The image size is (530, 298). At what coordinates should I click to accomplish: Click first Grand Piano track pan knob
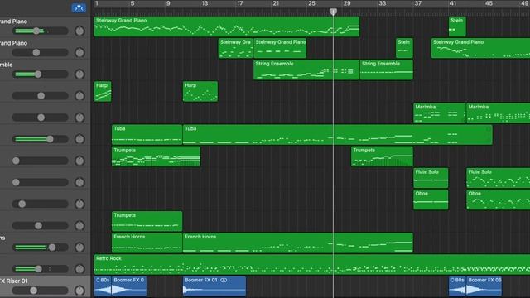[79, 31]
